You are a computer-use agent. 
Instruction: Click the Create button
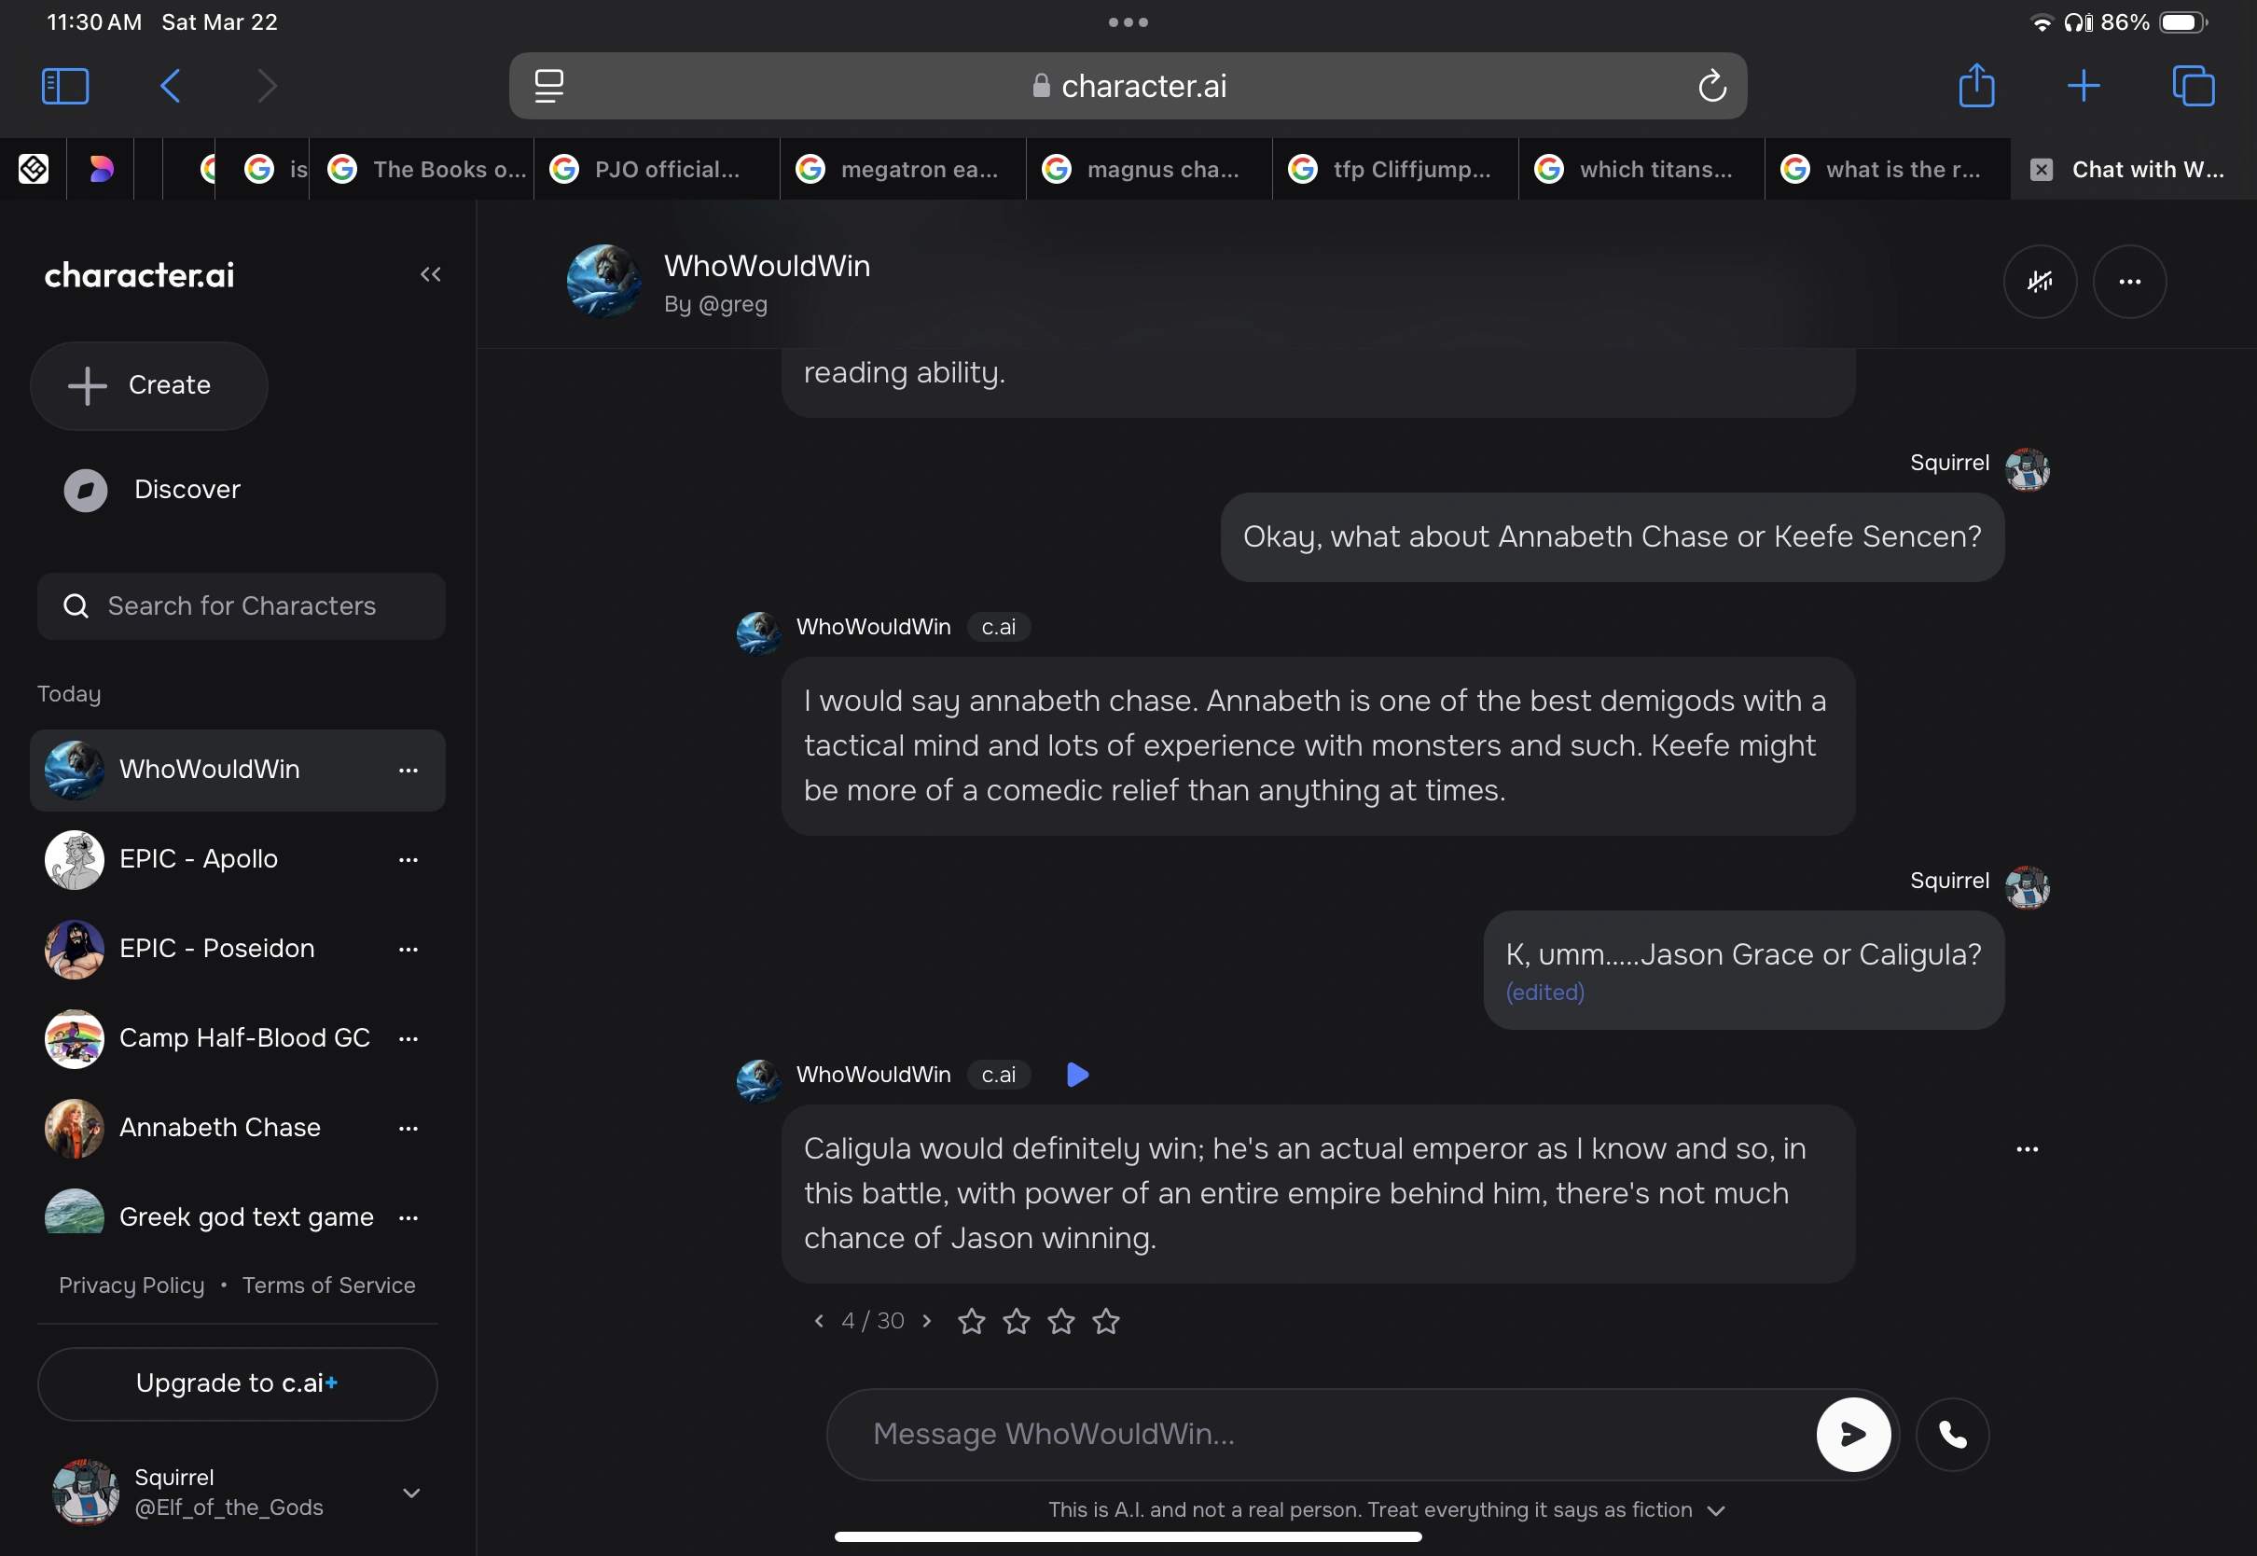point(149,386)
